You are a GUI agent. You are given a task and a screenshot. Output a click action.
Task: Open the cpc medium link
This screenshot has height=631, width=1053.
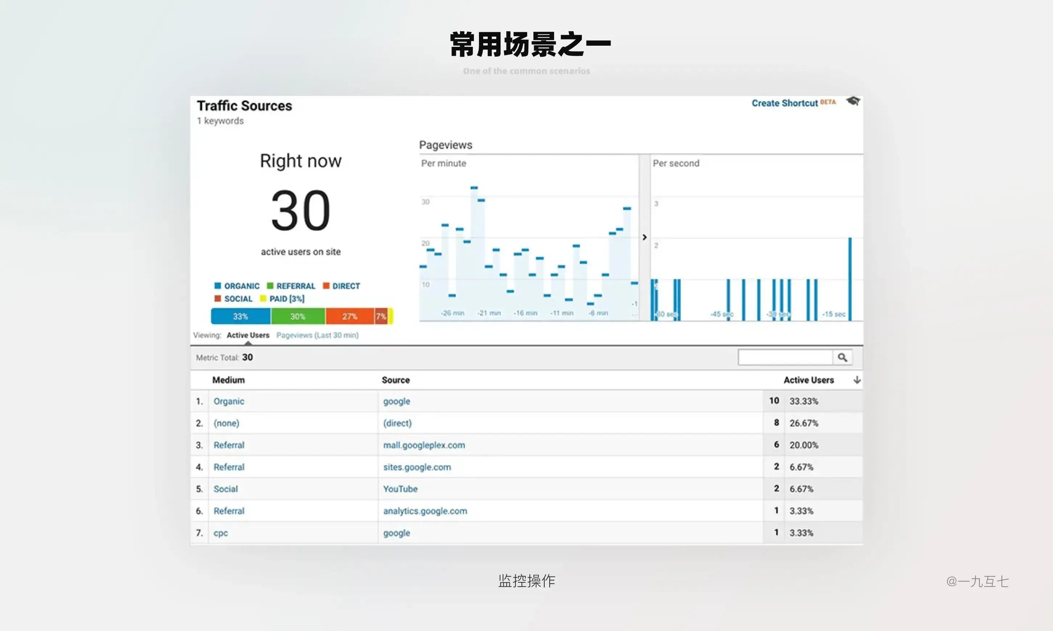click(x=220, y=533)
